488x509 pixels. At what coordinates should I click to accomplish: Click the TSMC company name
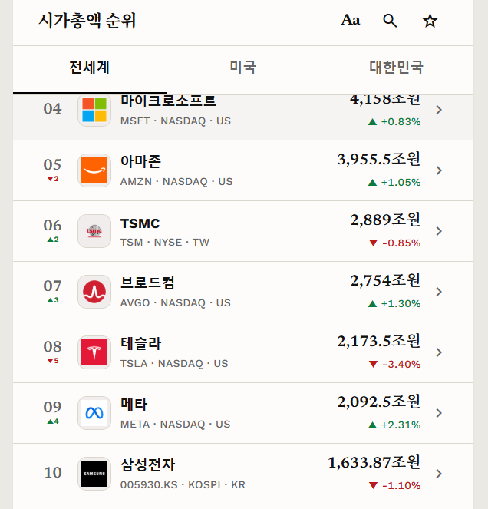pos(140,223)
